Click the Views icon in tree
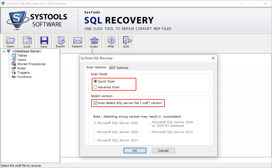This screenshot has width=272, height=168. pyautogui.click(x=14, y=60)
